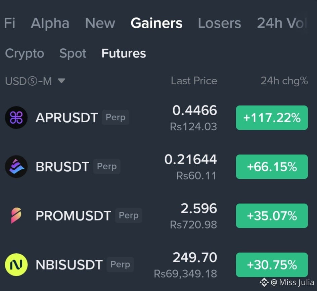Select the Alpha tab
317x291 pixels.
(x=50, y=23)
